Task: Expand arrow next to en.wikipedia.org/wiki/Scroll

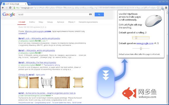Action: point(43,65)
